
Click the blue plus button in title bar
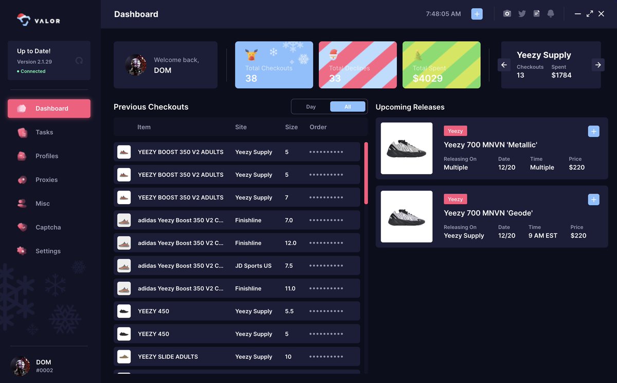coord(477,14)
